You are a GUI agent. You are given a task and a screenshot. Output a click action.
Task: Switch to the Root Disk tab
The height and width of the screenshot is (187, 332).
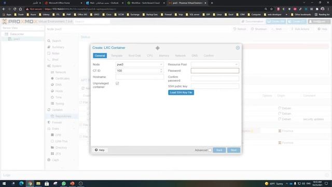point(135,56)
